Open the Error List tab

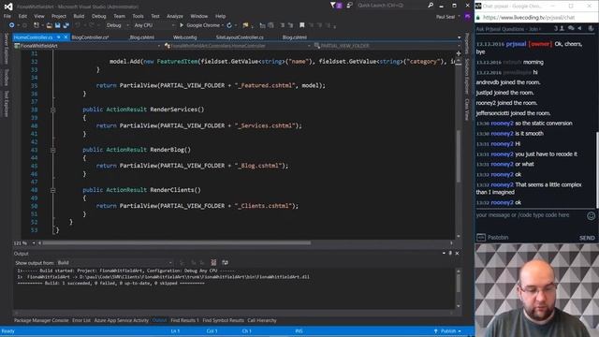81,320
